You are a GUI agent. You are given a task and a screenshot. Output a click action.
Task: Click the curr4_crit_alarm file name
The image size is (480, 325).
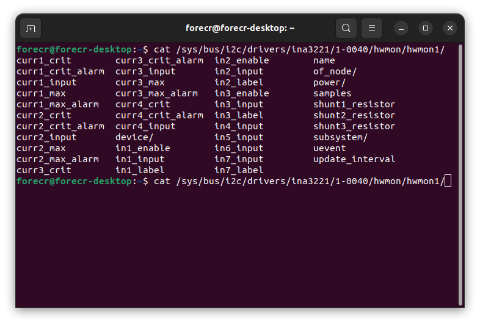point(159,115)
